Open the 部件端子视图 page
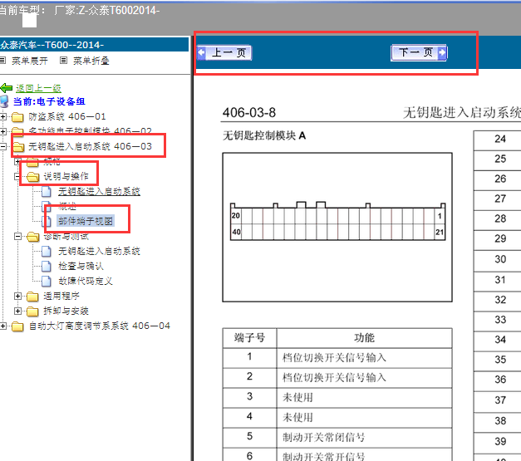Viewport: 521px width, 461px height. coord(86,221)
